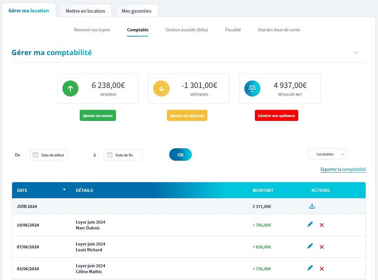Delete the Céline Mathis rent entry
The width and height of the screenshot is (378, 280).
(x=322, y=268)
